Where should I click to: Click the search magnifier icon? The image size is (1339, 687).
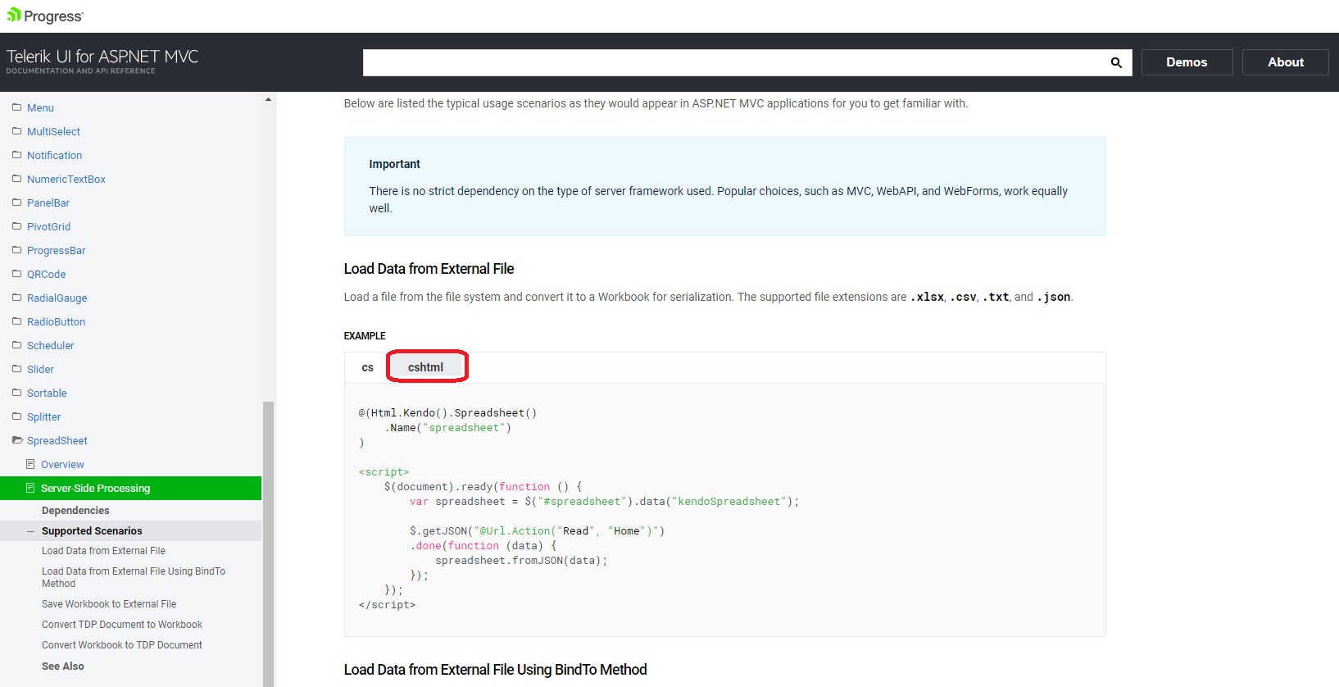click(1115, 62)
